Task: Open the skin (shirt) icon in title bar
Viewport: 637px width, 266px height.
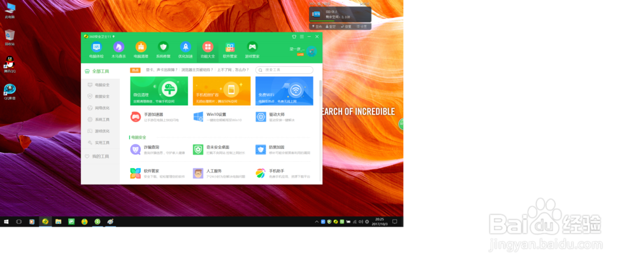Action: pos(294,36)
